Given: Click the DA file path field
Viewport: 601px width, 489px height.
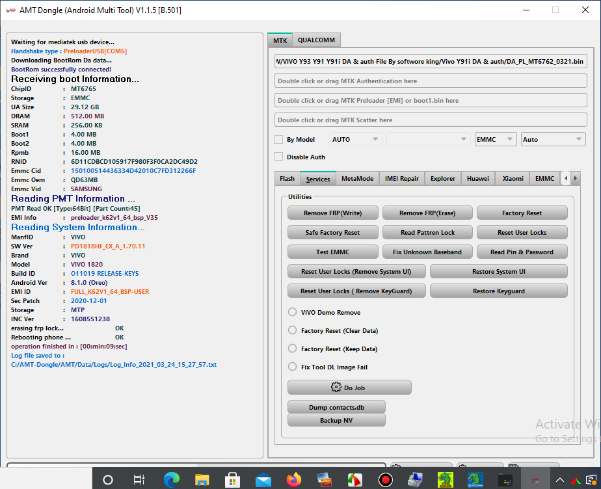Looking at the screenshot, I should (431, 61).
